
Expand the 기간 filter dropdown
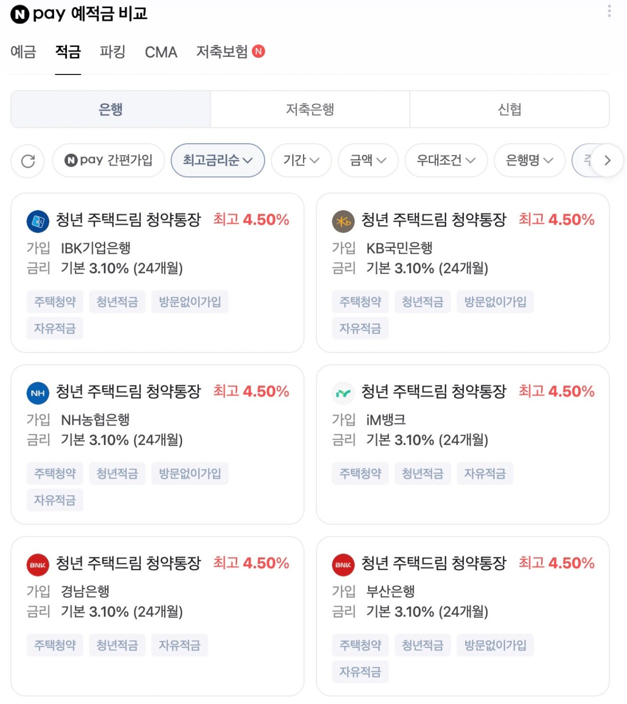pyautogui.click(x=301, y=161)
